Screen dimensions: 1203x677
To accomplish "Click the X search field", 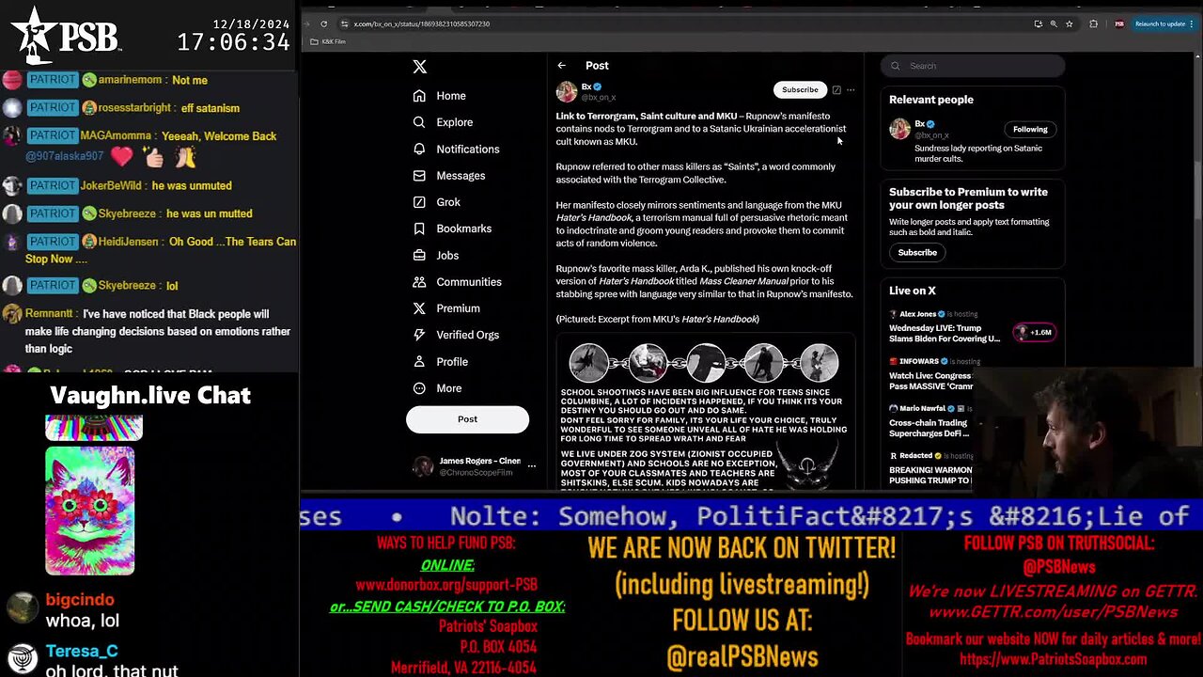I will point(973,66).
